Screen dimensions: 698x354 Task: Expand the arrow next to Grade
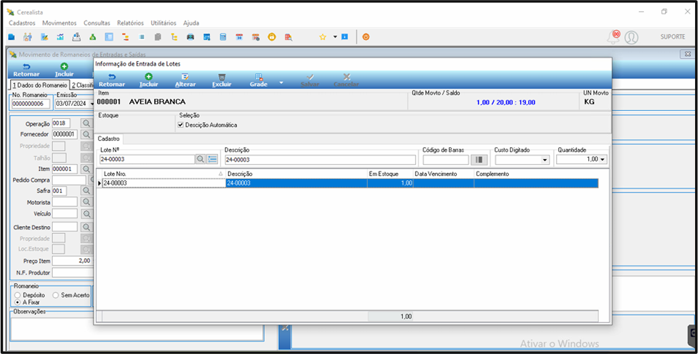281,82
